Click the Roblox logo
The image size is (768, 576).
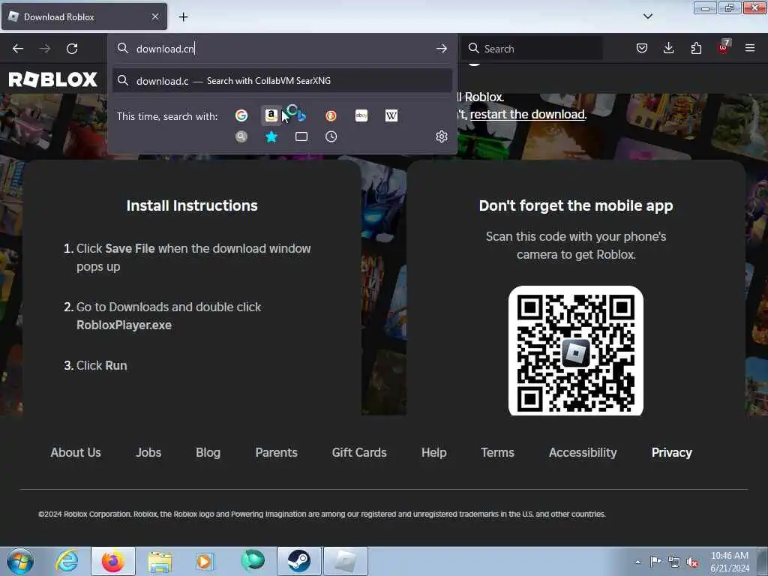(x=53, y=79)
